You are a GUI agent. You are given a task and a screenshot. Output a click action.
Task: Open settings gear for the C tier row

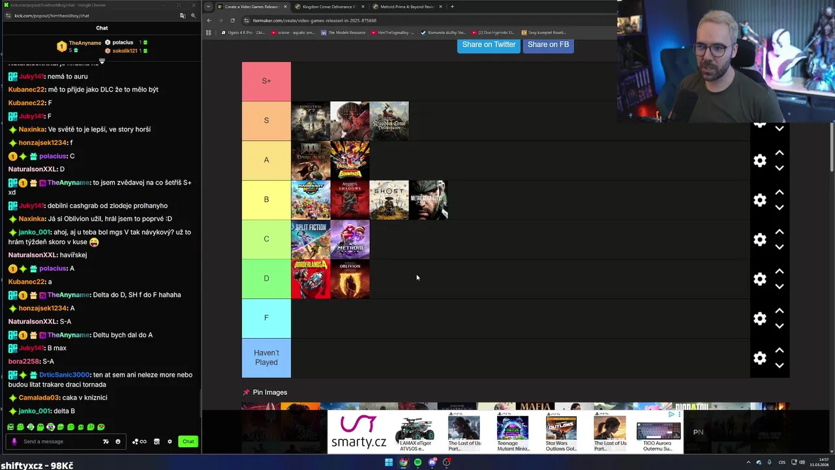[760, 240]
